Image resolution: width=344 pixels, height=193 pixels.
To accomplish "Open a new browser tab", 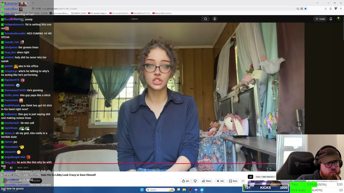I will (x=33, y=3).
